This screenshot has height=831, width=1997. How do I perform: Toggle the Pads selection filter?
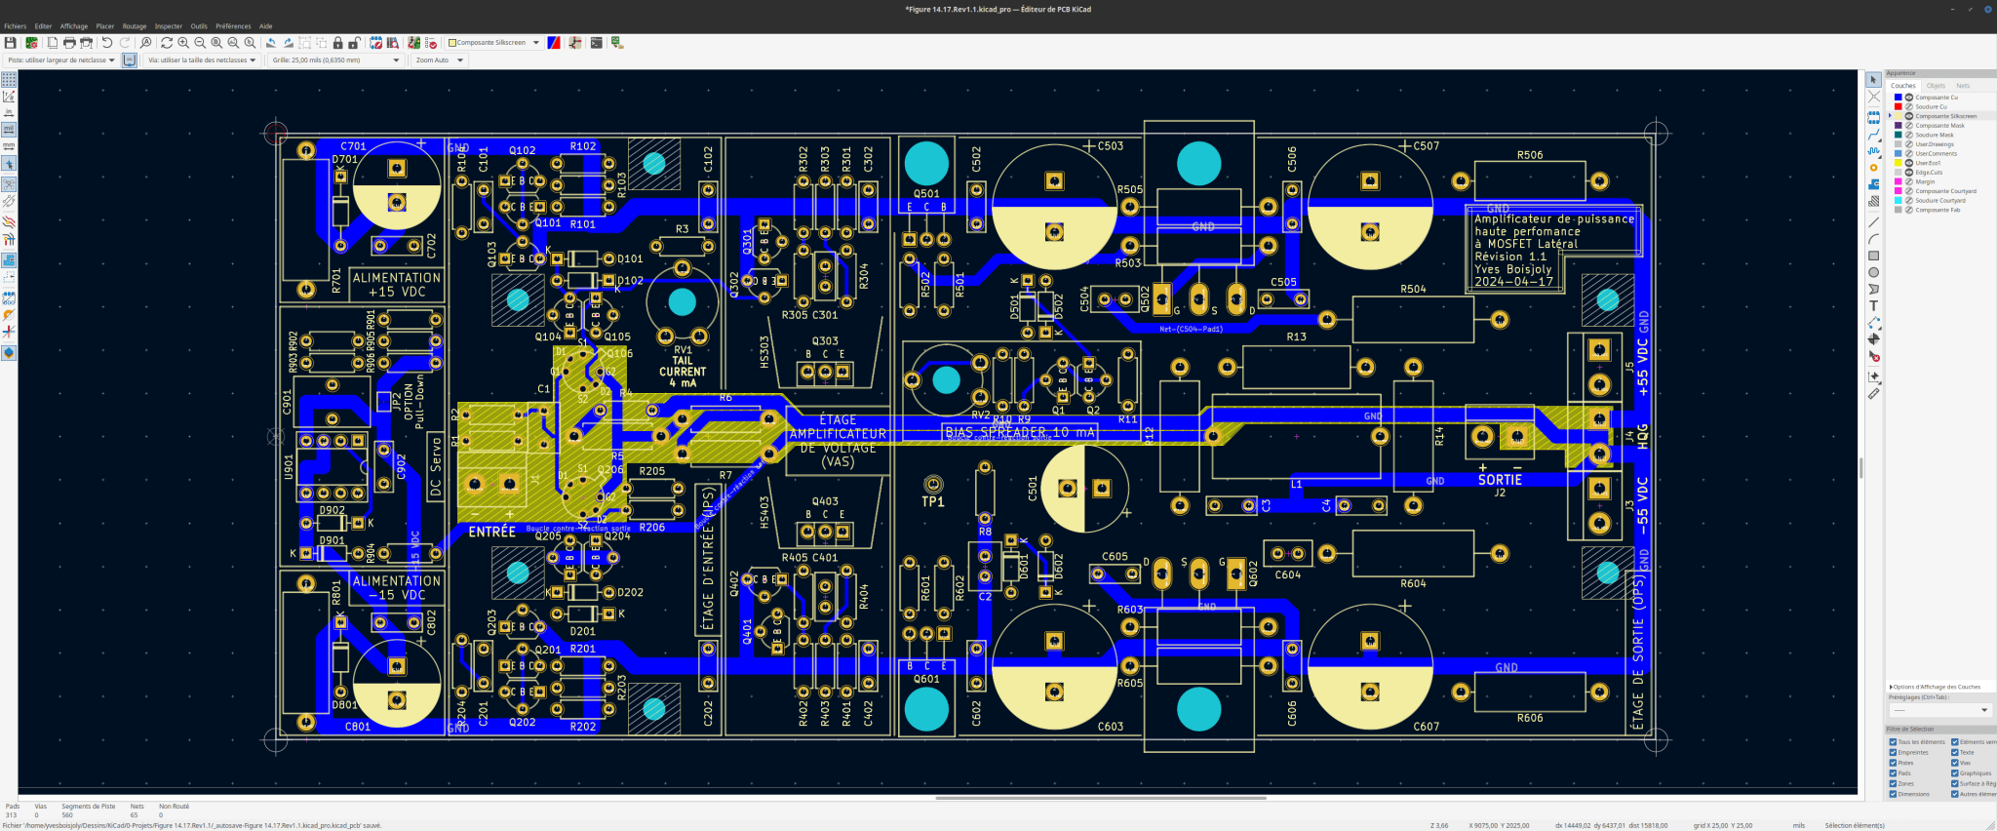pyautogui.click(x=1893, y=772)
